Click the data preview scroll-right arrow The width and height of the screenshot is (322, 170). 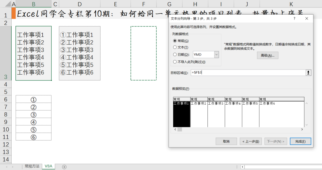302,129
